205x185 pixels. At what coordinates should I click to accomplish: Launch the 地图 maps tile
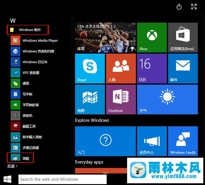[x=90, y=99]
